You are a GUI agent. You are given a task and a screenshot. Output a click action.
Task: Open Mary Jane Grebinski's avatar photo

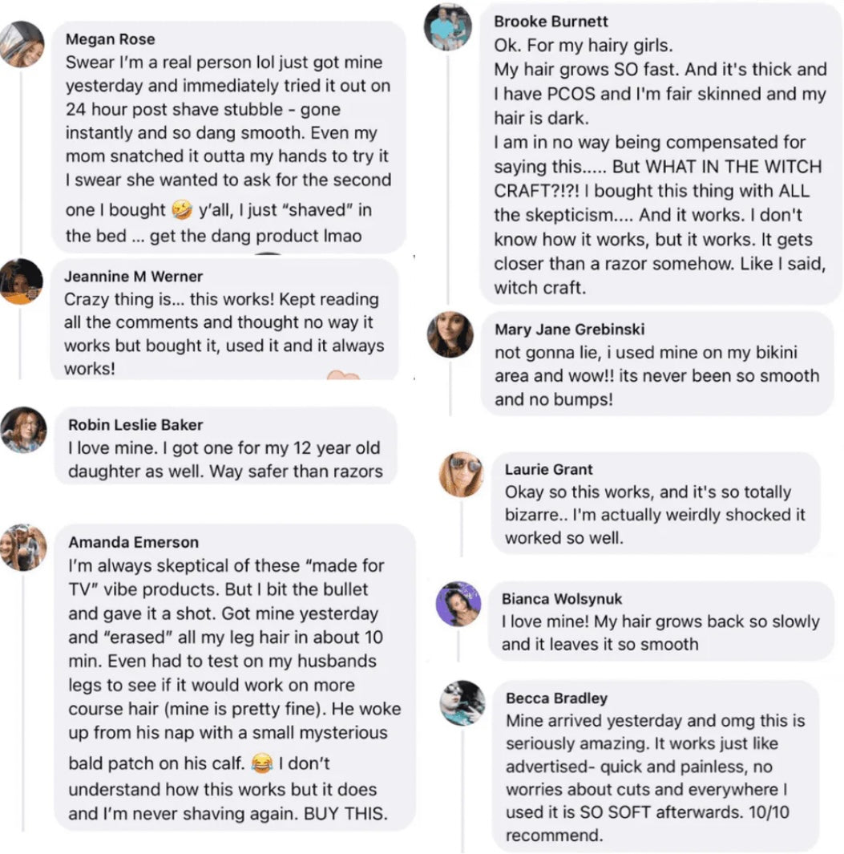[450, 334]
